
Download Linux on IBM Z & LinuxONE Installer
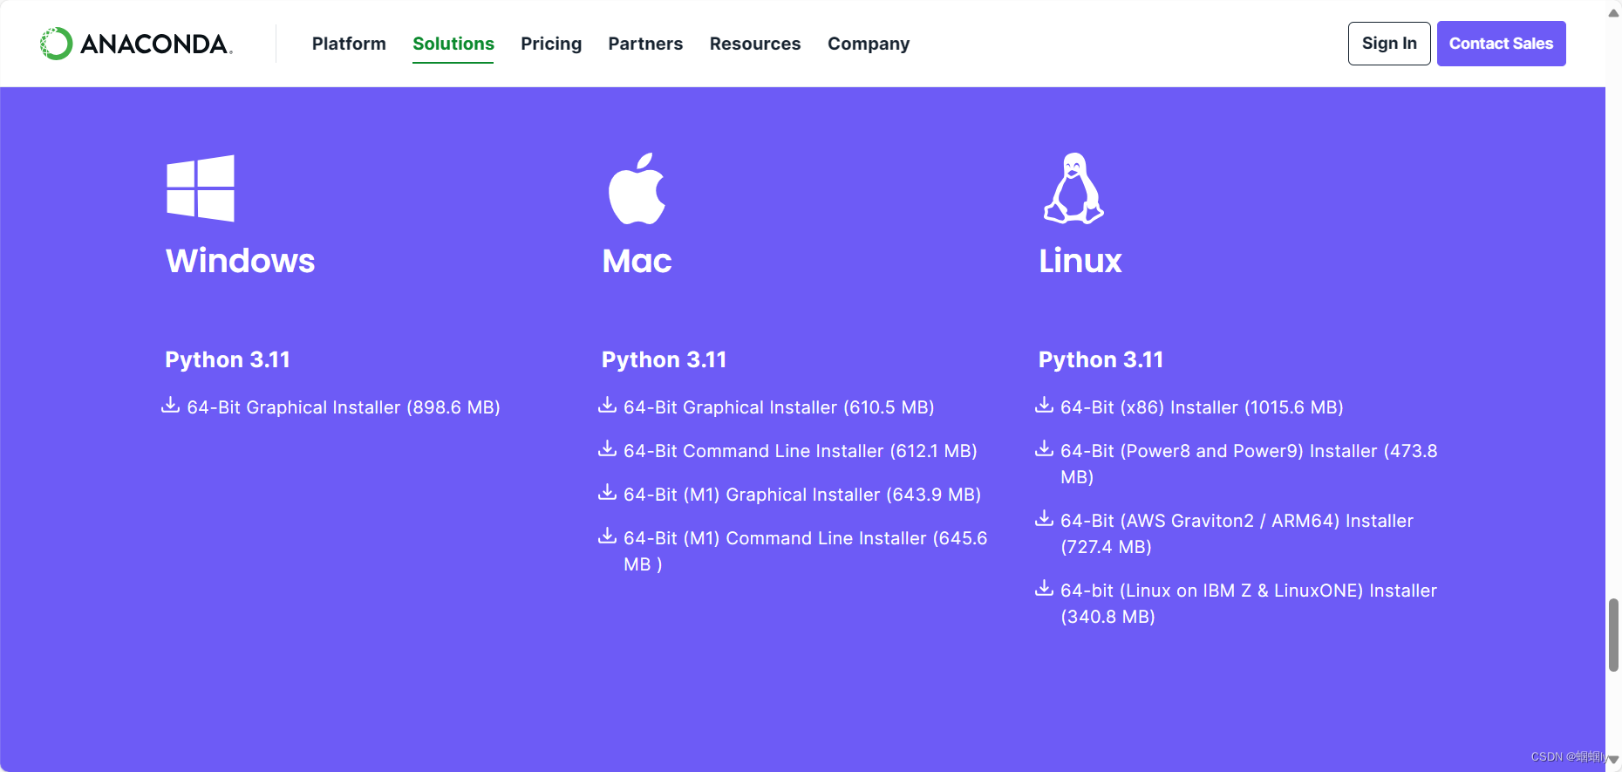[x=1249, y=604]
